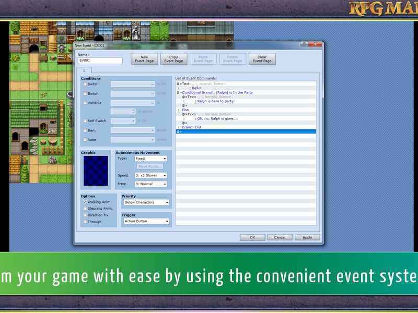Open the Item condition dropdown
Image resolution: width=418 pixels, height=313 pixels.
tap(133, 130)
